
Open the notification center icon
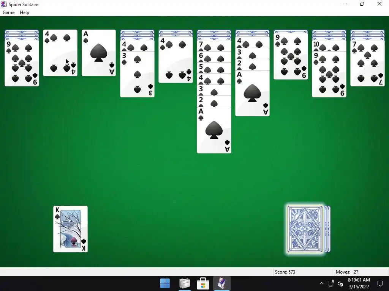[380, 283]
